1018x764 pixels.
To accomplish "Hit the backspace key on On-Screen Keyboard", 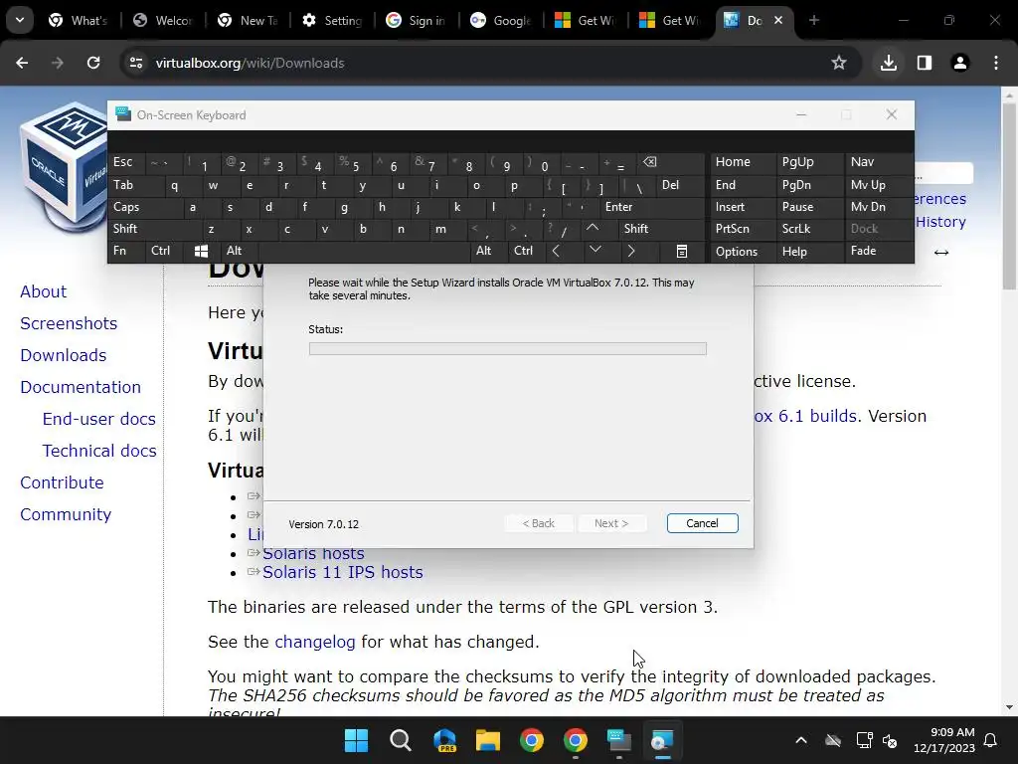I will pos(650,162).
